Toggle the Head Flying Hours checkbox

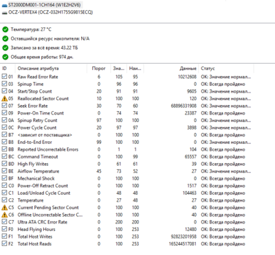pos(4,229)
